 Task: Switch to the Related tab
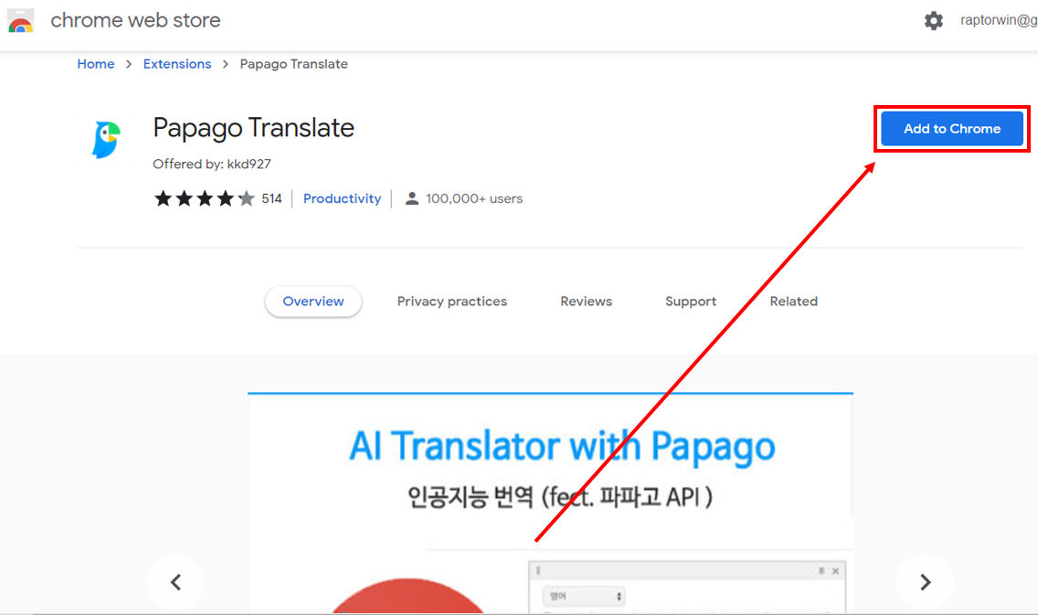794,302
